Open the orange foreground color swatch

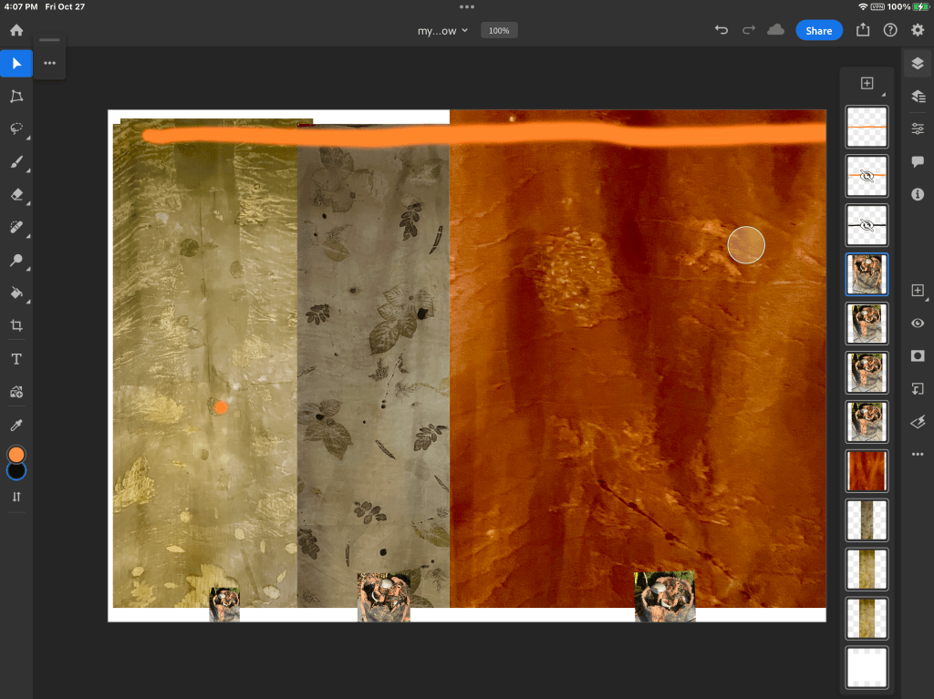[16, 454]
